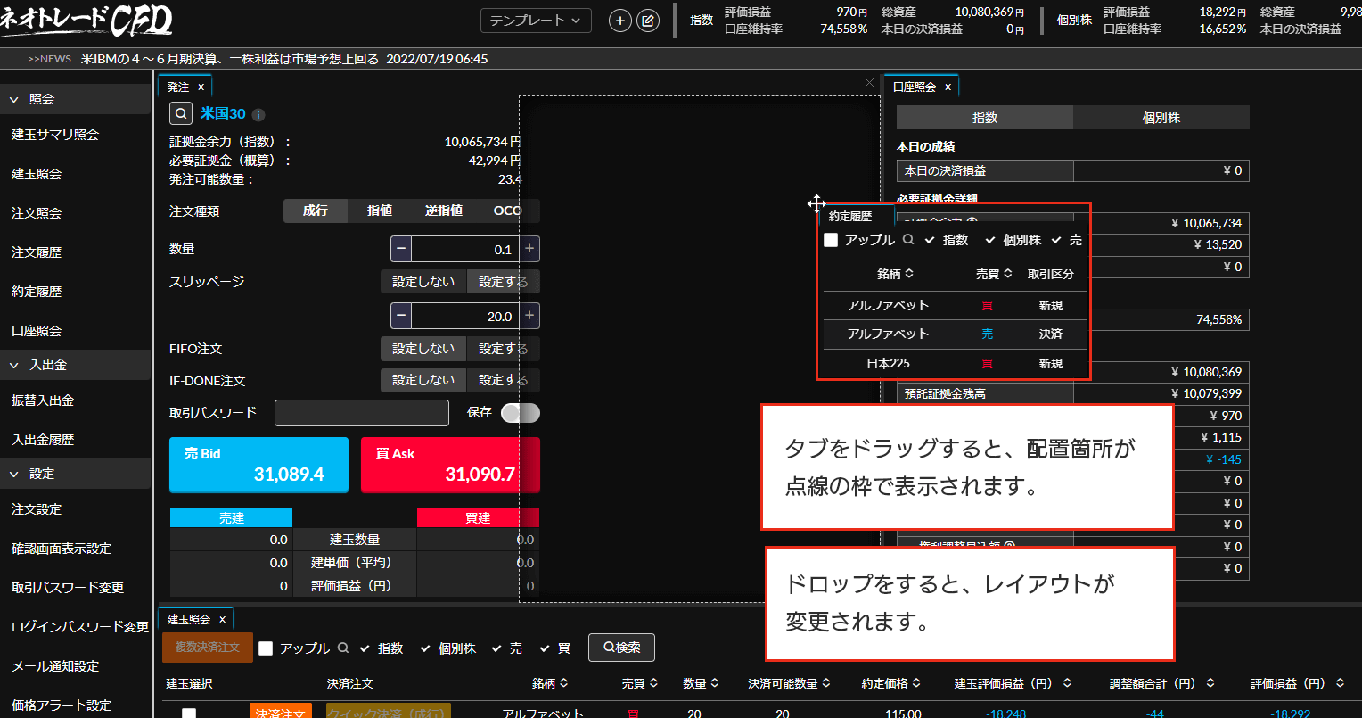Image resolution: width=1362 pixels, height=718 pixels.
Task: Open 取引パスワード変更 from the sidebar
Action: click(x=68, y=588)
